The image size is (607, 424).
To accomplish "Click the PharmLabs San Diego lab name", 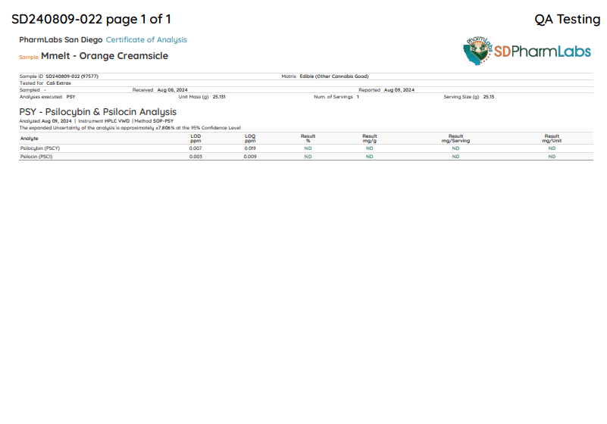I will pyautogui.click(x=61, y=39).
